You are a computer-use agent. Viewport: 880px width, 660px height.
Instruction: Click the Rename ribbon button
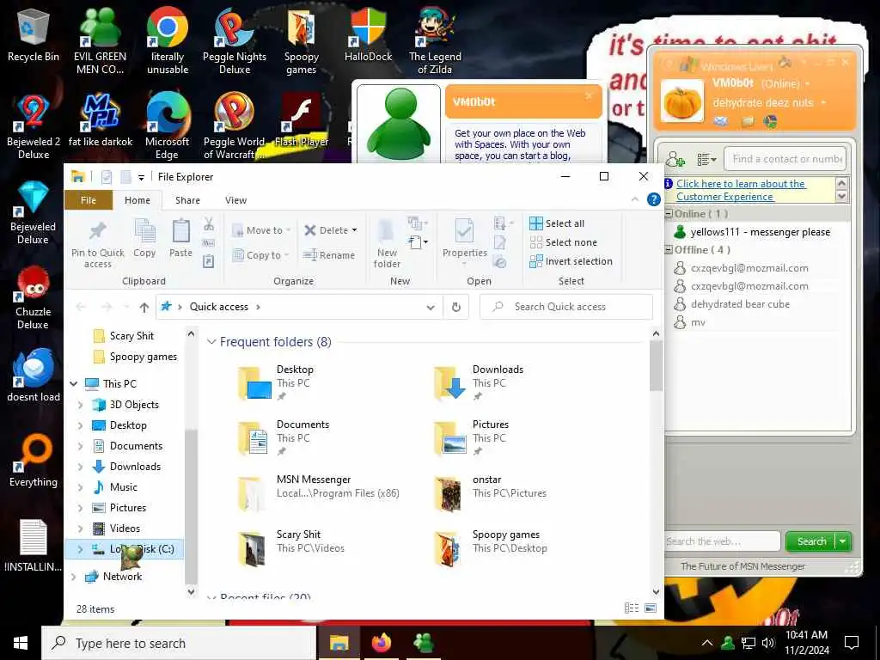tap(329, 255)
